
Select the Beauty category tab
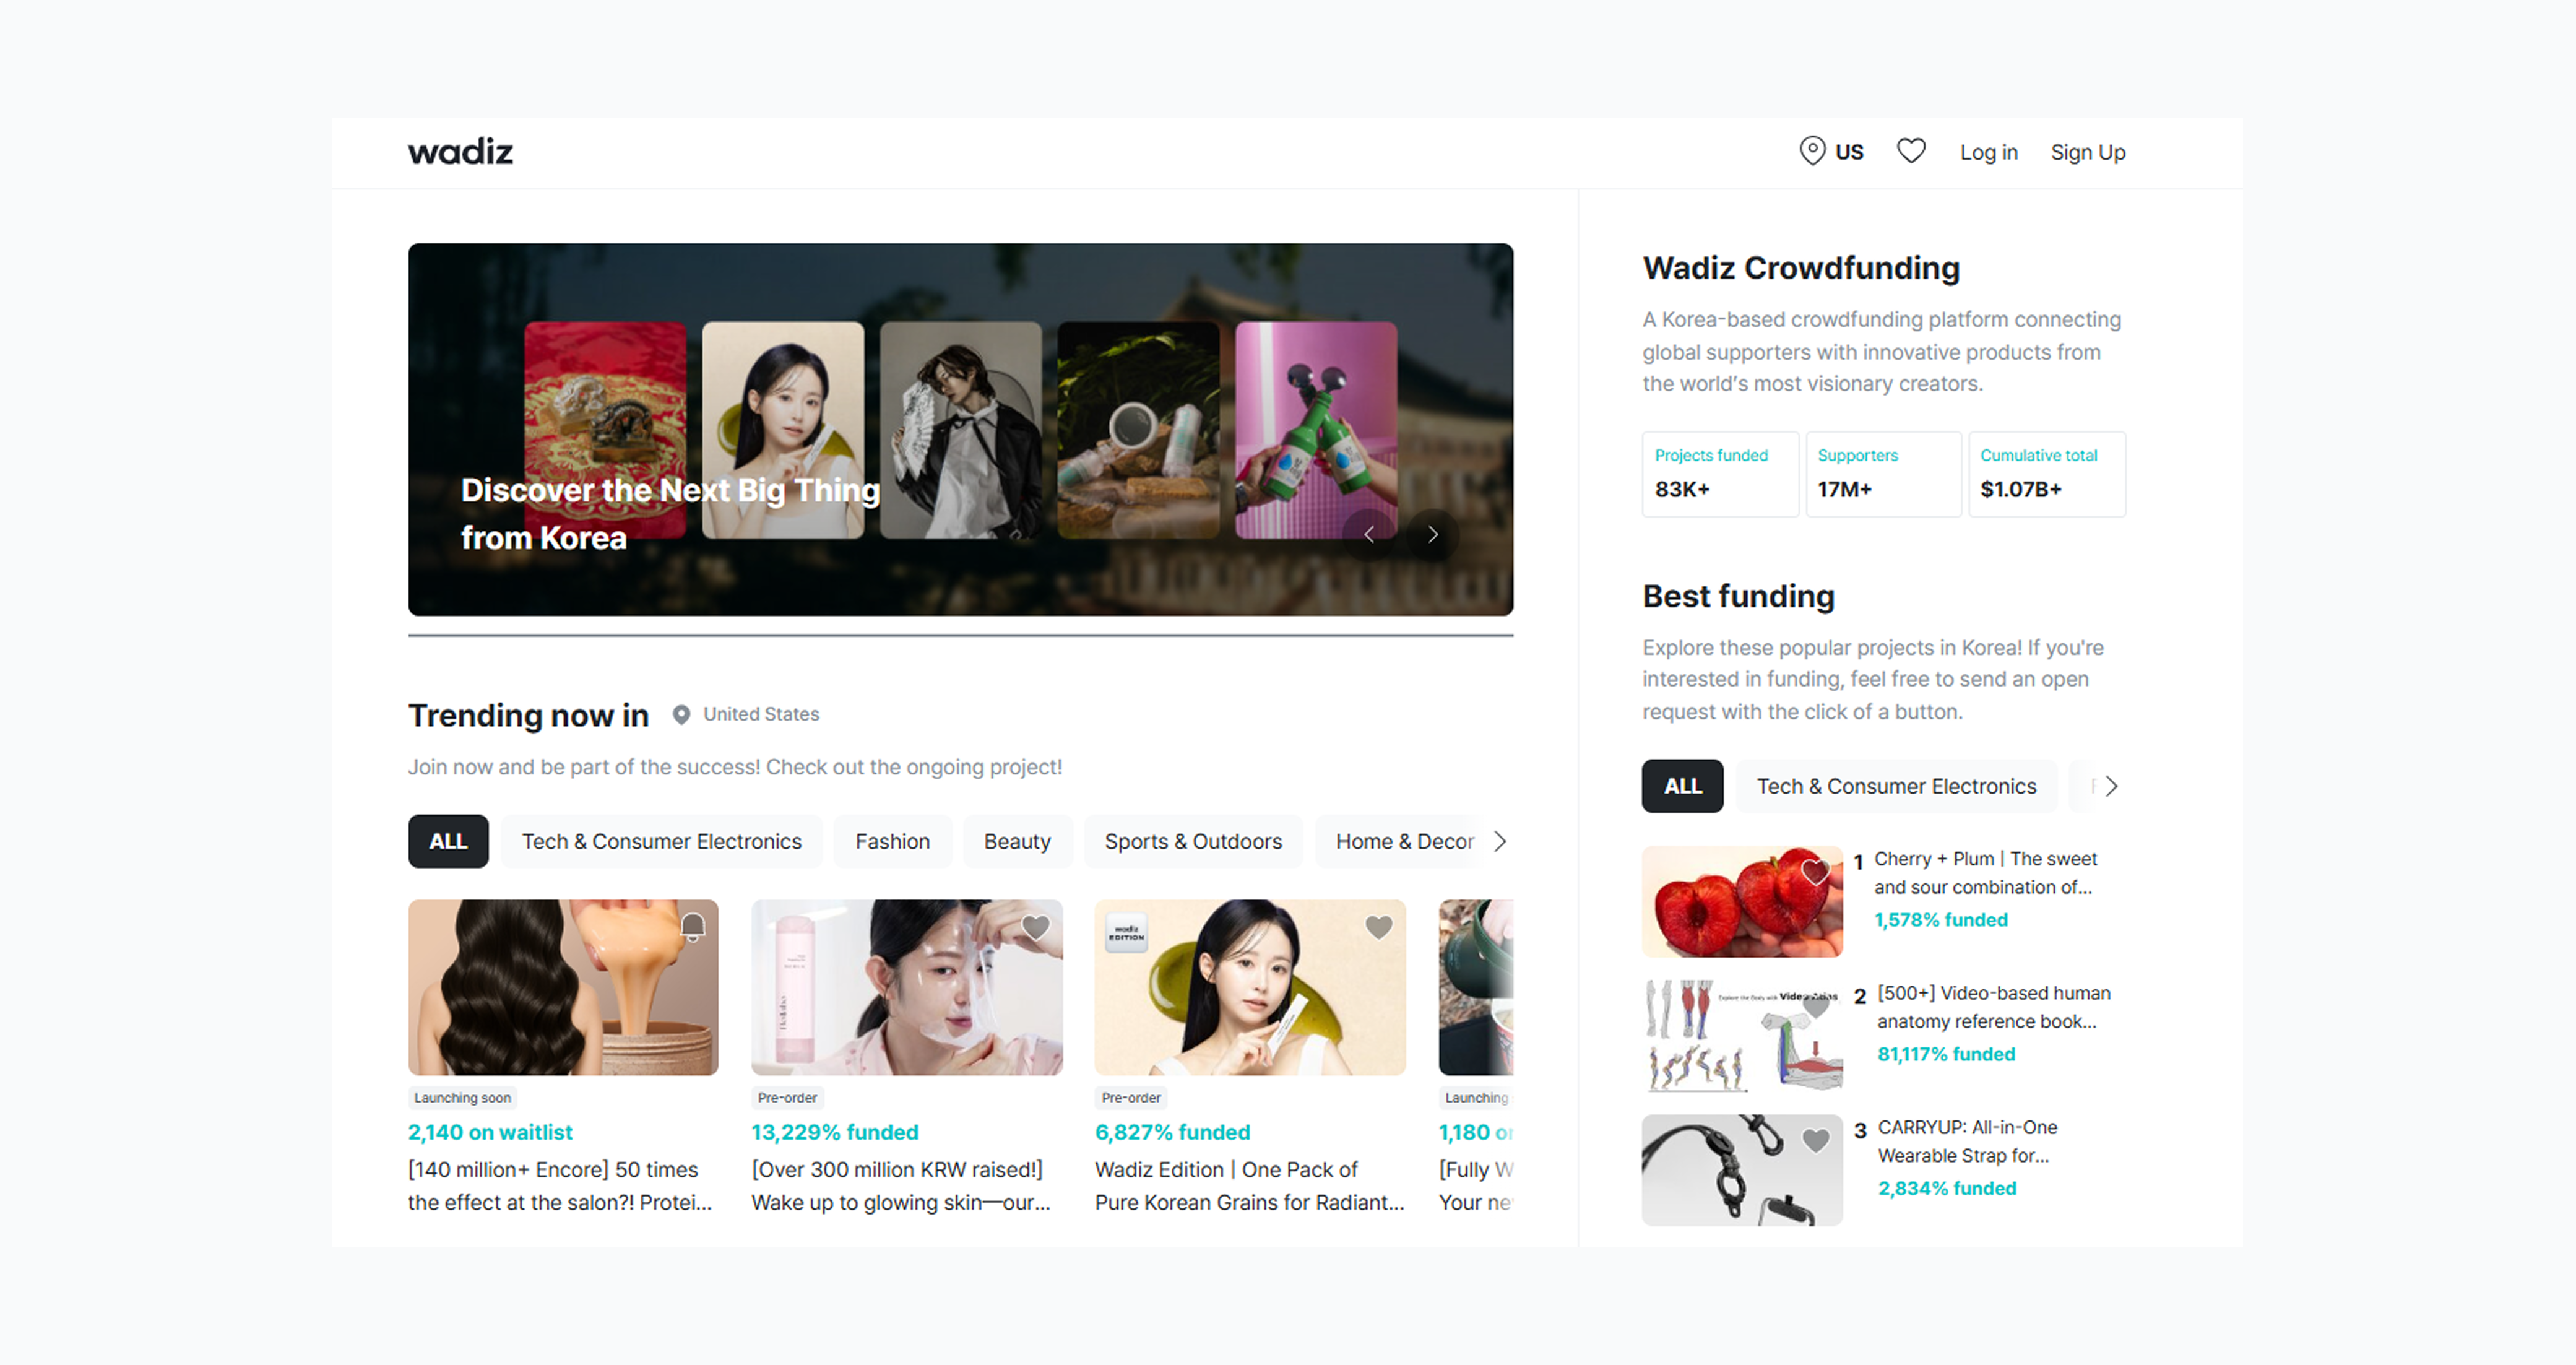click(1017, 841)
